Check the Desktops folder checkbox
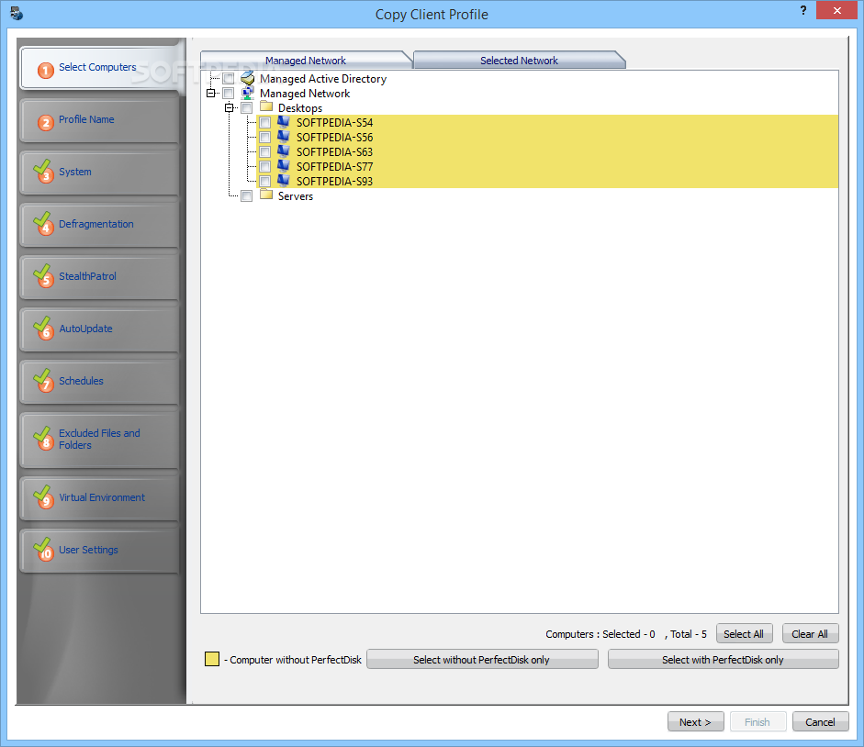864x747 pixels. click(x=247, y=108)
